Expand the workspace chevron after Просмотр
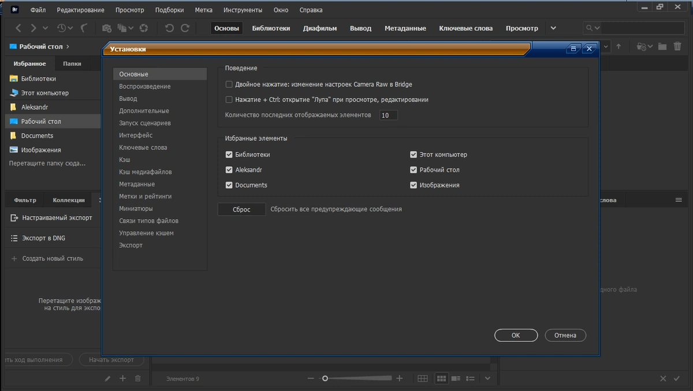Viewport: 693px width, 391px height. point(553,28)
